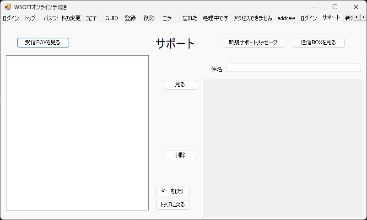The image size is (367, 220).
Task: Go to the GUID tab
Action: 112,18
